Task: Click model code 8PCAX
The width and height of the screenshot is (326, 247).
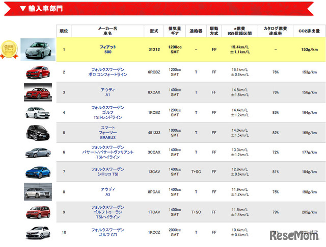Action: coord(154,192)
